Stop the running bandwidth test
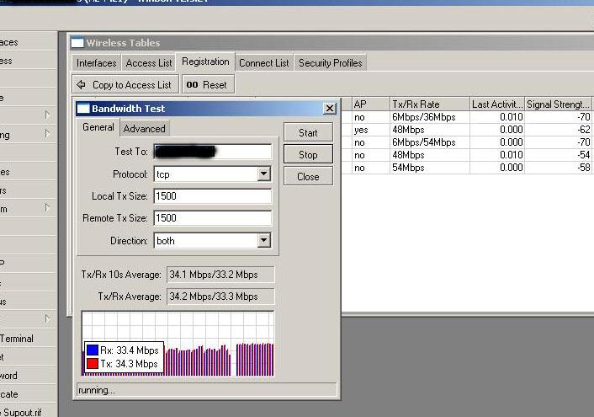Screen dimensions: 594x417 pyautogui.click(x=308, y=155)
